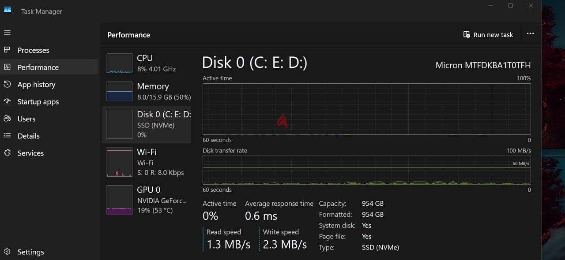Open the Details list icon

(x=7, y=136)
